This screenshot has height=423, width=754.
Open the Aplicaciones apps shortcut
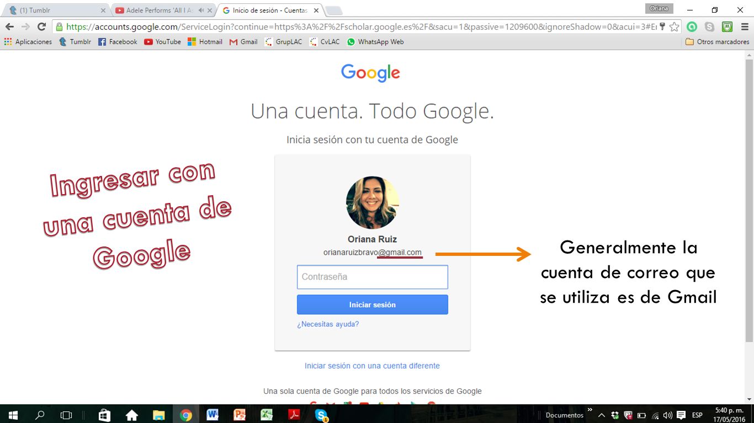[x=28, y=42]
